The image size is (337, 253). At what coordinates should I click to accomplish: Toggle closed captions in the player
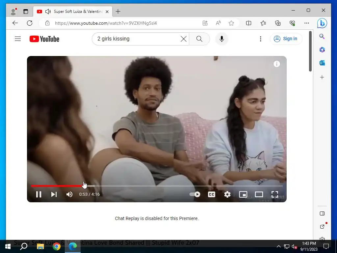(212, 194)
